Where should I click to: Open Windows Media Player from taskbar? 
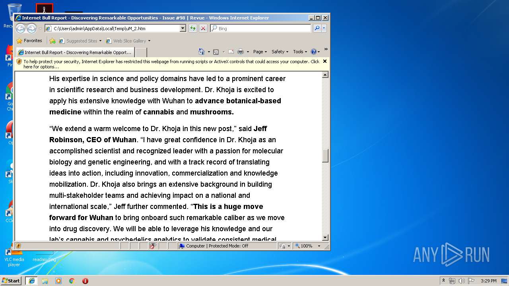tap(58, 281)
